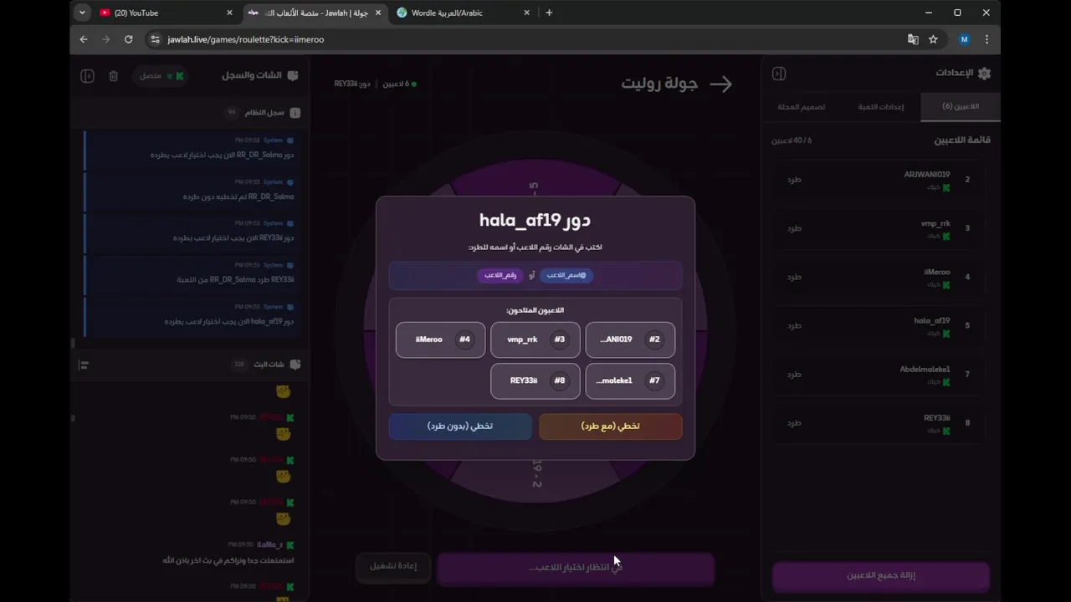The image size is (1071, 602).
Task: Click the سجل النظام info icon
Action: tap(295, 113)
